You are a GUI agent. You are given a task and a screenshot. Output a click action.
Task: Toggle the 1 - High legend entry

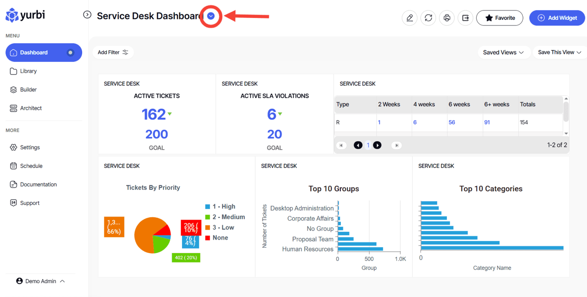coord(220,207)
